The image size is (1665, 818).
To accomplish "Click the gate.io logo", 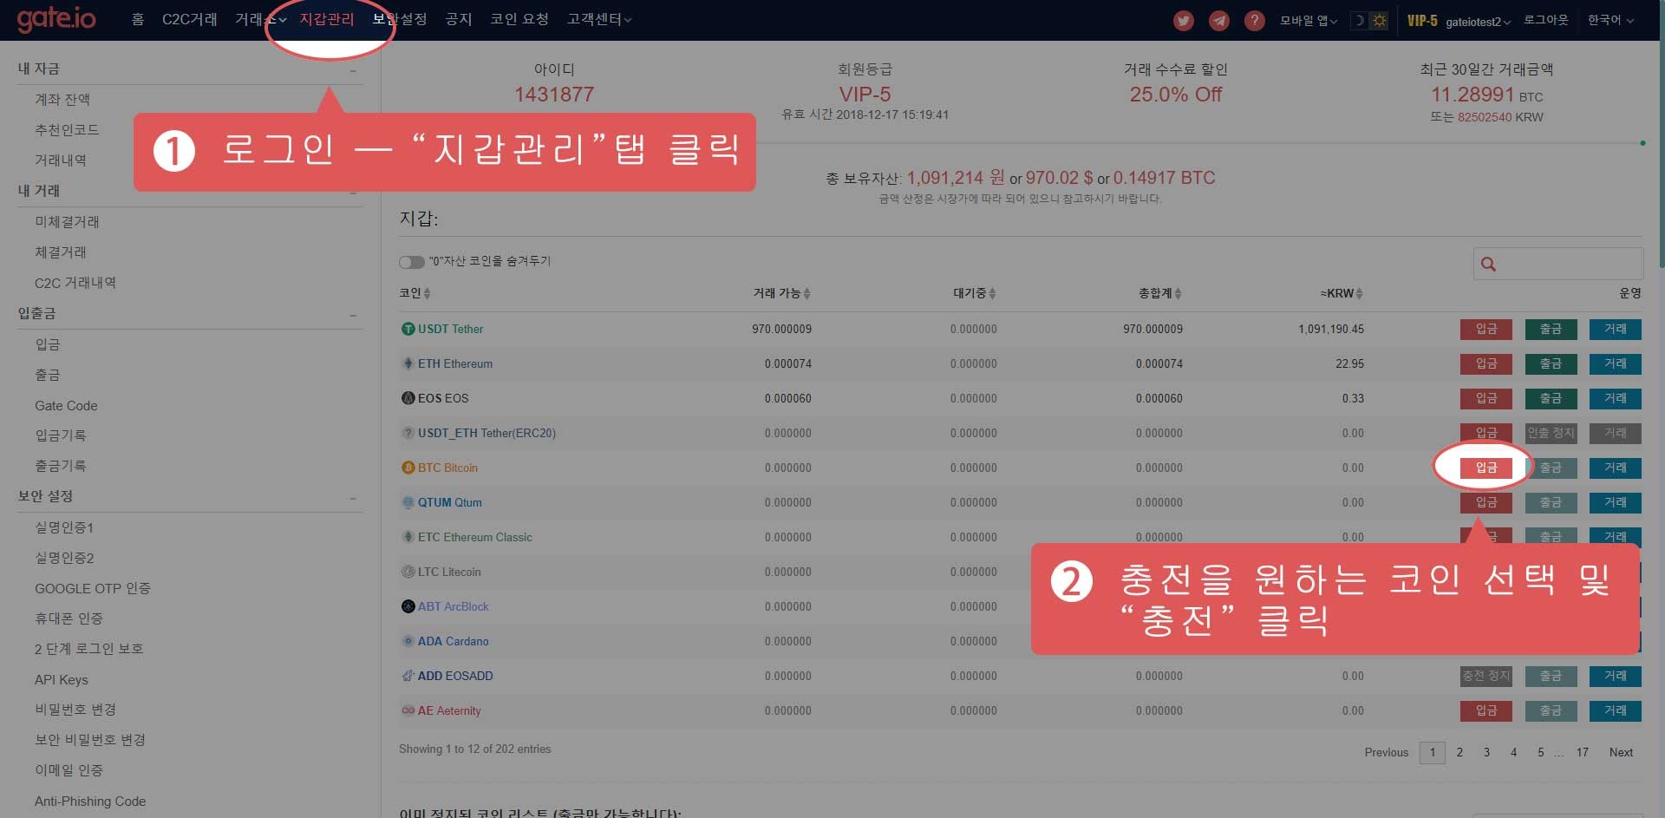I will (x=56, y=18).
